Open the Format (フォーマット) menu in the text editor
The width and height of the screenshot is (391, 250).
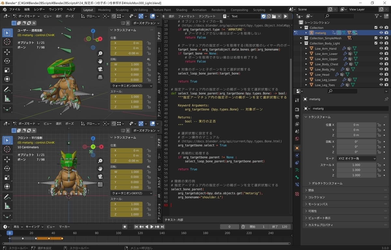pyautogui.click(x=186, y=16)
